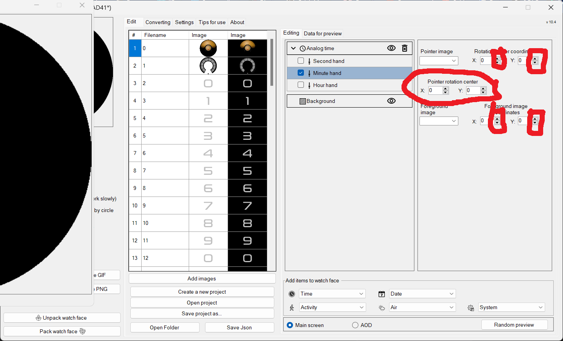Click the clock icon beside Analog time

point(303,49)
